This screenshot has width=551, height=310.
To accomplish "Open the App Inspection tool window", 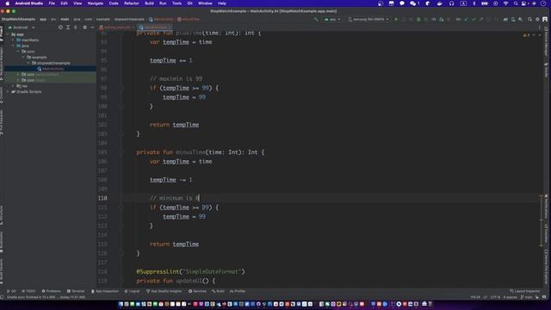I will click(105, 291).
